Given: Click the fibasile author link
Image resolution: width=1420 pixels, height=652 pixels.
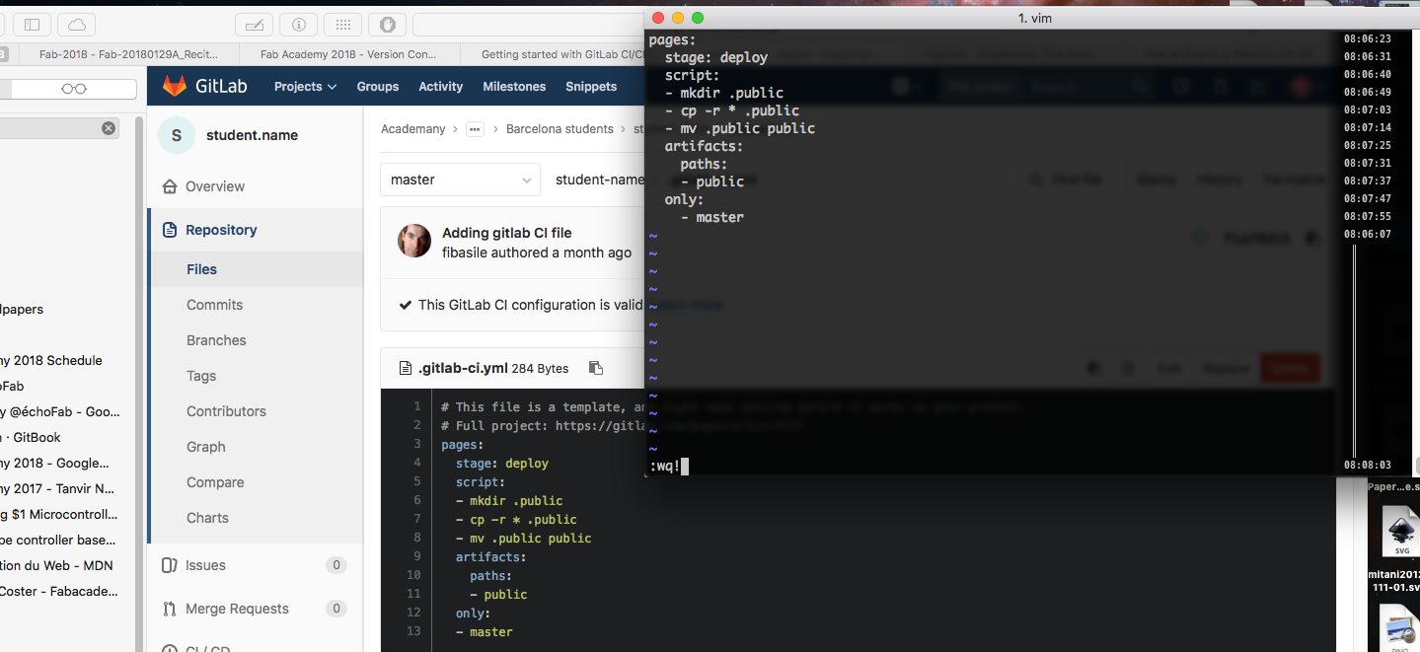Looking at the screenshot, I should 469,253.
